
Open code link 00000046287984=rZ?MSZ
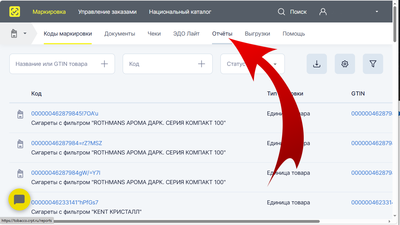point(67,143)
